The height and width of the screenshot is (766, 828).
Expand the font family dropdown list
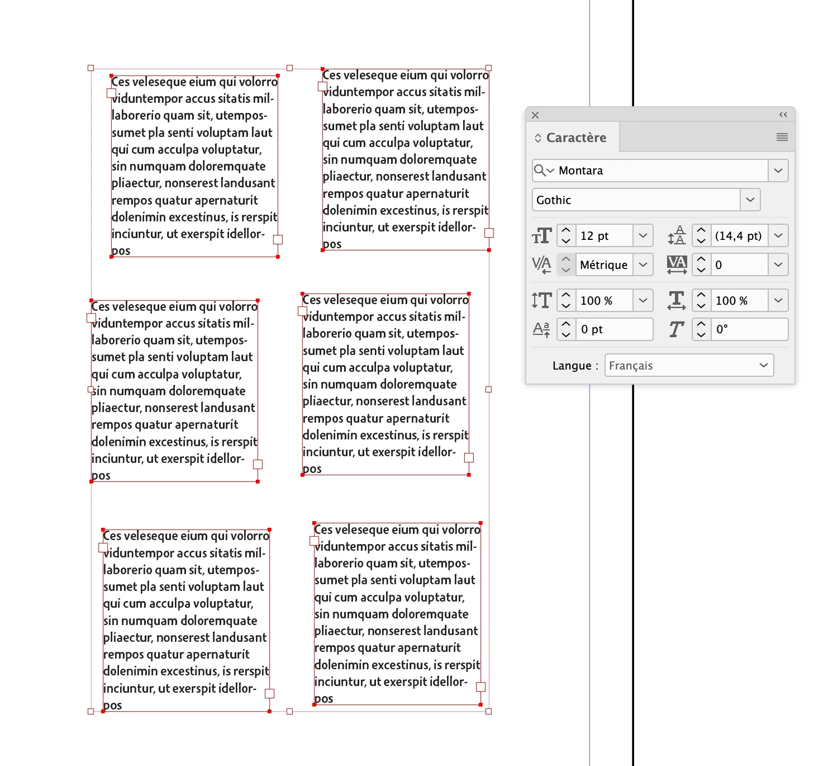click(778, 171)
